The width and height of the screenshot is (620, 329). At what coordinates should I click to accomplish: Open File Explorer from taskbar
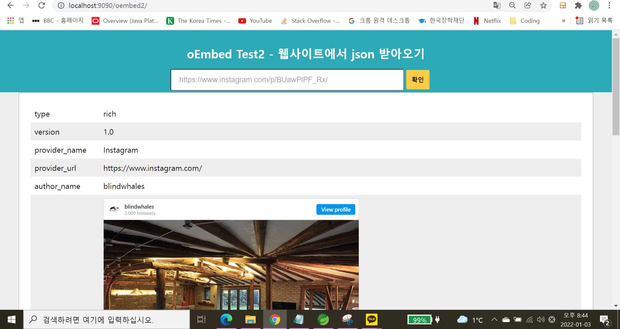pyautogui.click(x=250, y=320)
